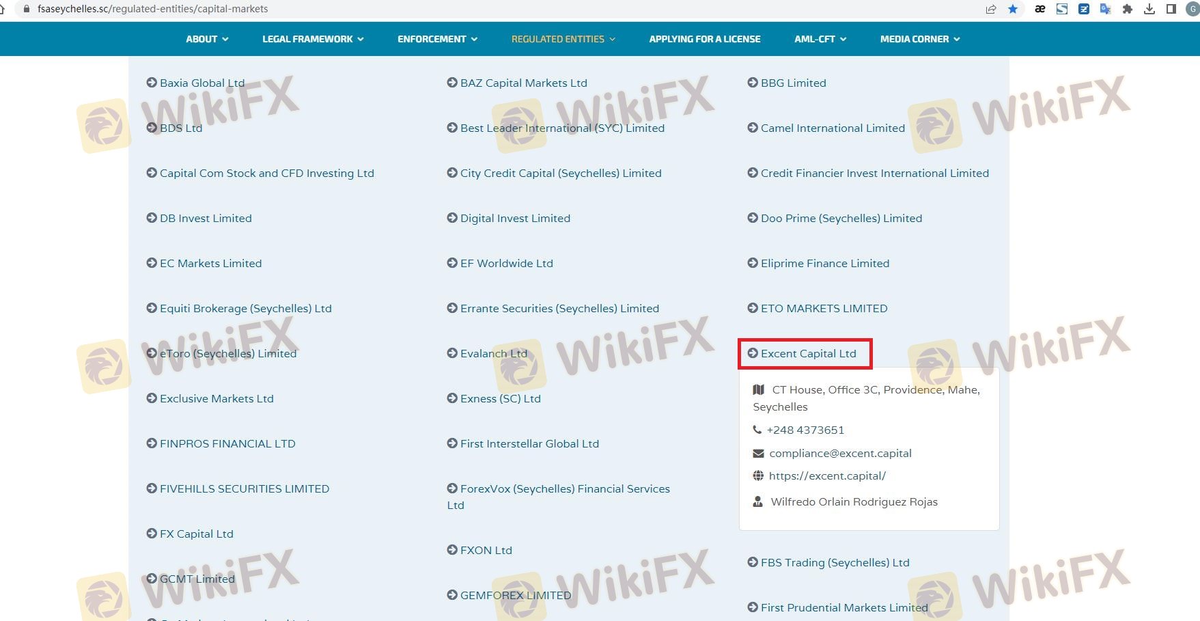Click the globe icon beside excent.capital website
Screen dimensions: 1200x621
click(x=758, y=476)
